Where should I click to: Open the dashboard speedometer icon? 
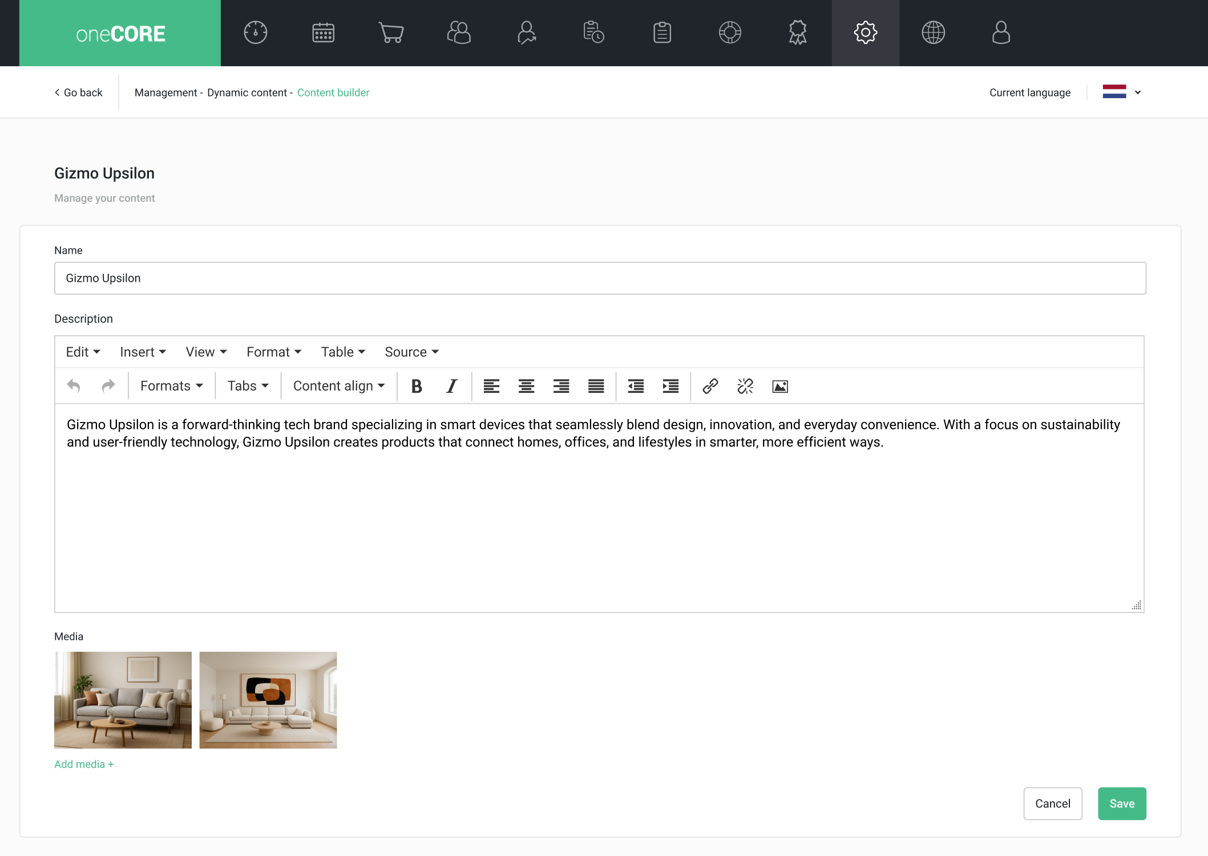pyautogui.click(x=255, y=33)
